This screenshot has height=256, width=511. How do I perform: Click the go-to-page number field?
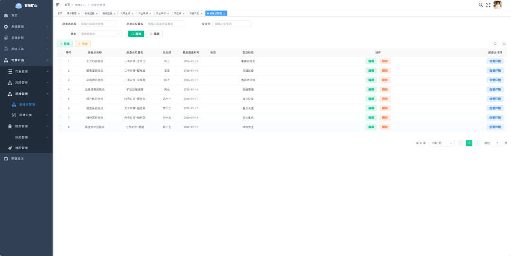(497, 143)
